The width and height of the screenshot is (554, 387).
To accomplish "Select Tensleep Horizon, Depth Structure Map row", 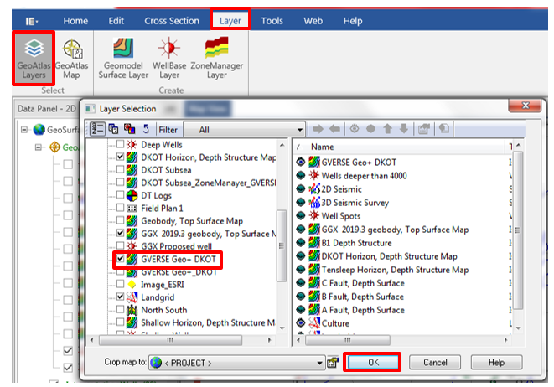I will click(395, 270).
